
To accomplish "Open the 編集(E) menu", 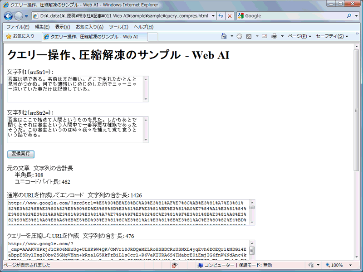I will (x=42, y=27).
